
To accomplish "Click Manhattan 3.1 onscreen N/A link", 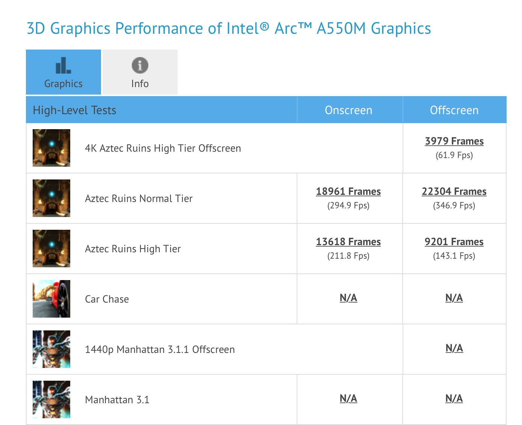I will point(348,399).
